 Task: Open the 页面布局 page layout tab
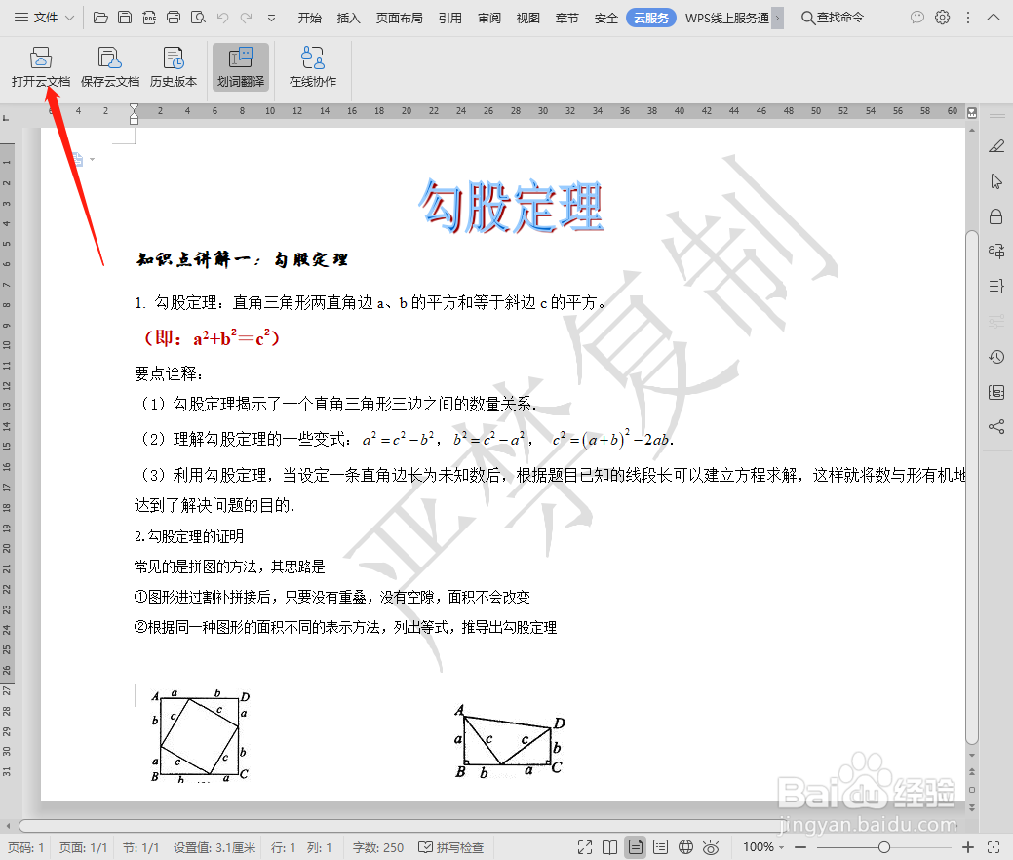pyautogui.click(x=399, y=17)
